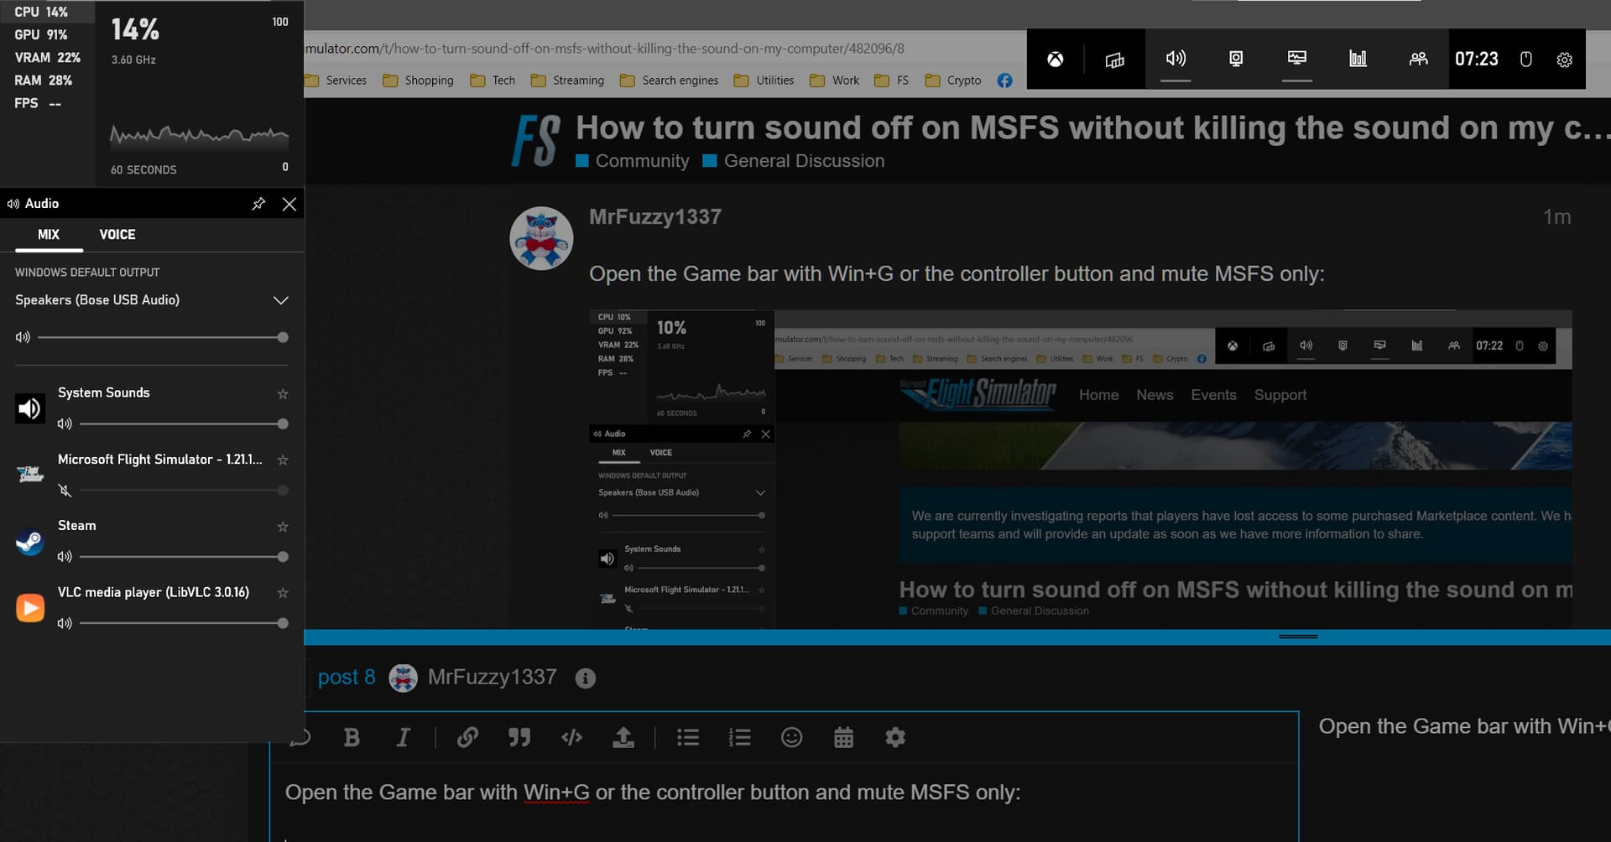Screen dimensions: 1611x842
Task: Expand the Speakers (Bose USB Audio) output dropdown
Action: (x=281, y=300)
